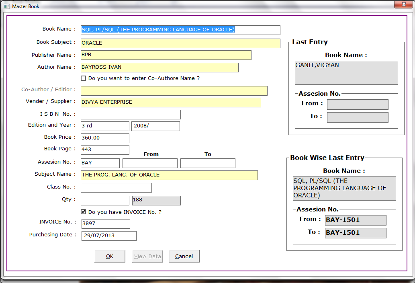
Task: Click the Vender / Supplier field
Action: point(170,103)
